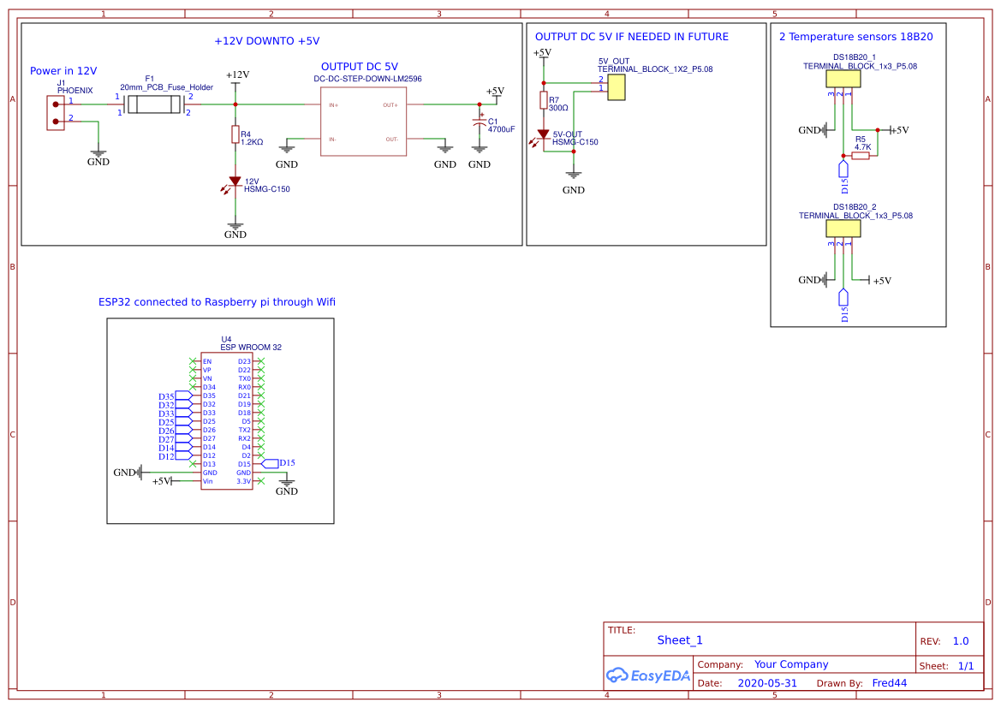Click the +12V power flag symbol

235,84
